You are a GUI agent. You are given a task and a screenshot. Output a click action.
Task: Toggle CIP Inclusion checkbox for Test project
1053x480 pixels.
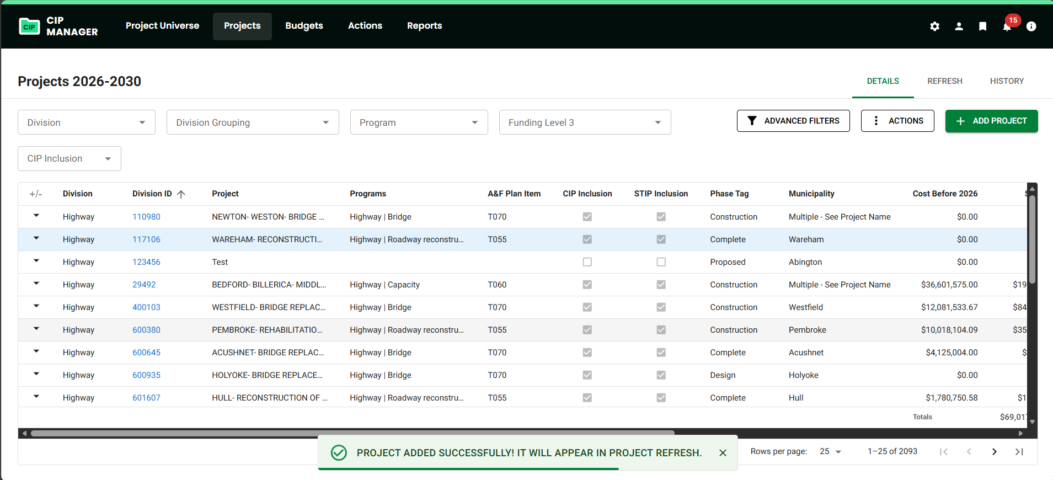587,262
